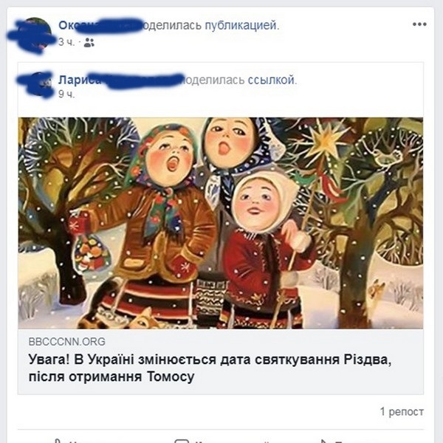Tap the comment bubble icon
This screenshot has height=443, width=443.
pos(182,441)
